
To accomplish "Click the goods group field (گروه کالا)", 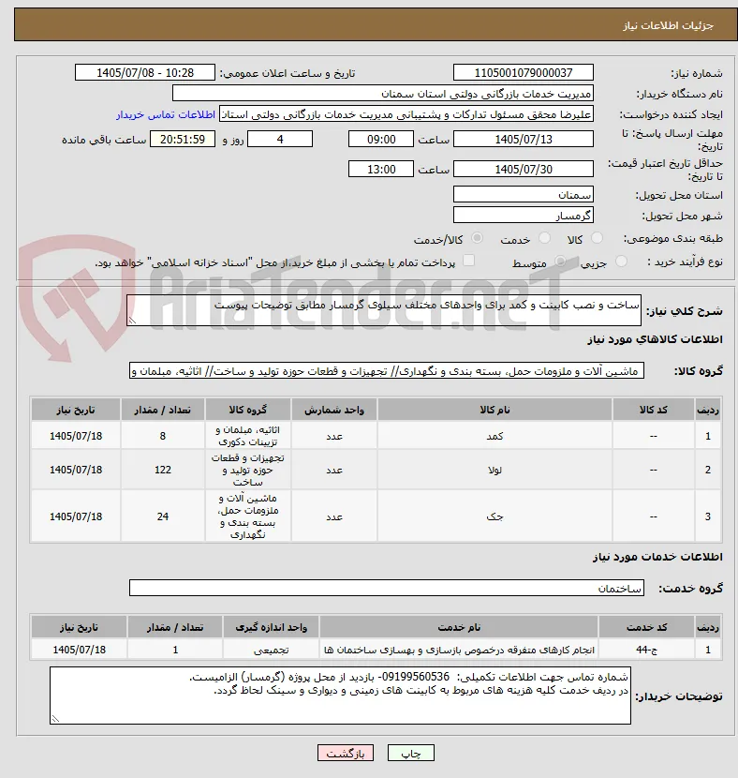I will coord(387,370).
